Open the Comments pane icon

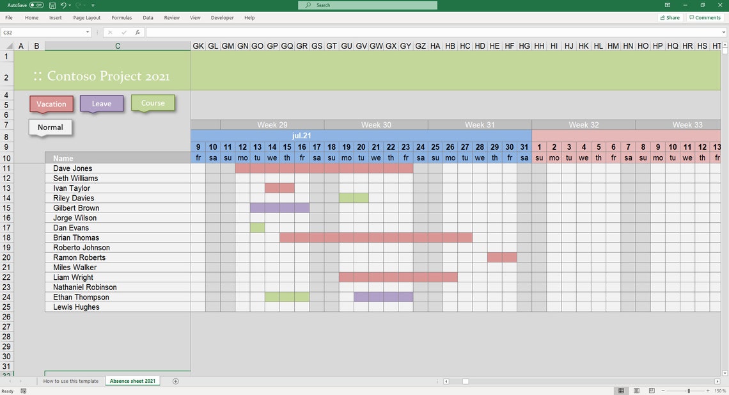click(x=704, y=17)
